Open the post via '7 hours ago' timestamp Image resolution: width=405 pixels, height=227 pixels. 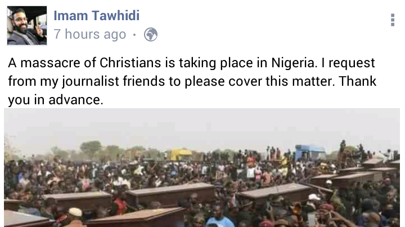pyautogui.click(x=90, y=34)
